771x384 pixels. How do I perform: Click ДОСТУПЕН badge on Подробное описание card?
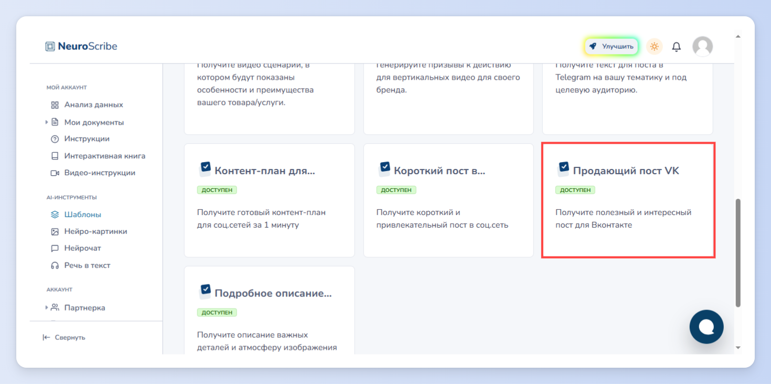[217, 312]
